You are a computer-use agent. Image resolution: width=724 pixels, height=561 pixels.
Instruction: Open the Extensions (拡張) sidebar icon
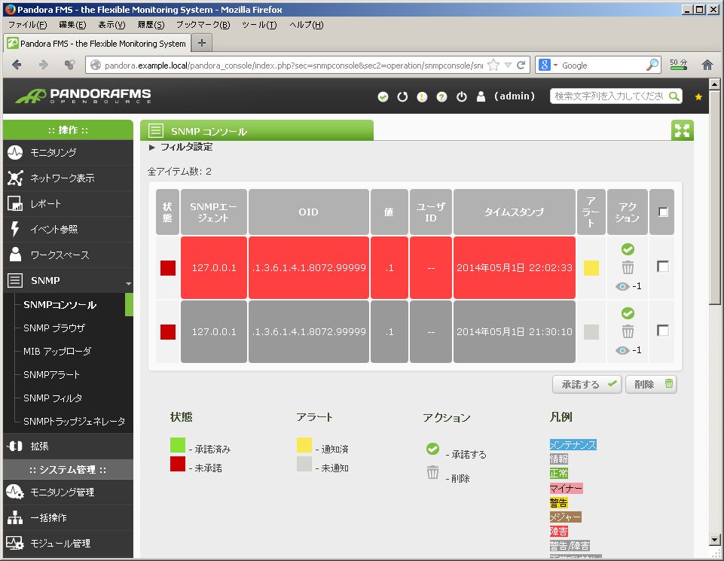[15, 446]
